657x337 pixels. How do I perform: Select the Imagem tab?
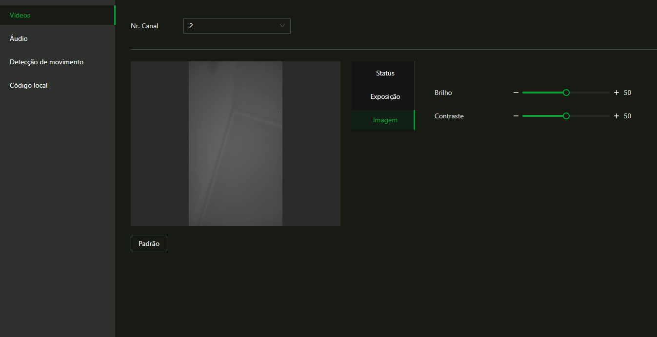383,120
